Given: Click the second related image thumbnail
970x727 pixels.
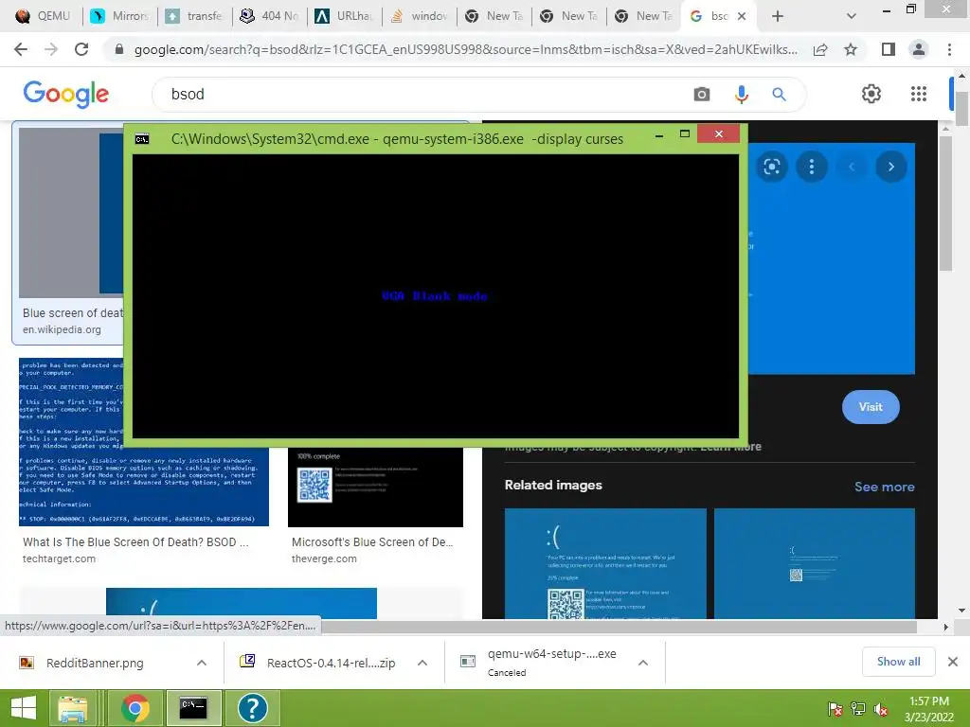Looking at the screenshot, I should [x=814, y=563].
